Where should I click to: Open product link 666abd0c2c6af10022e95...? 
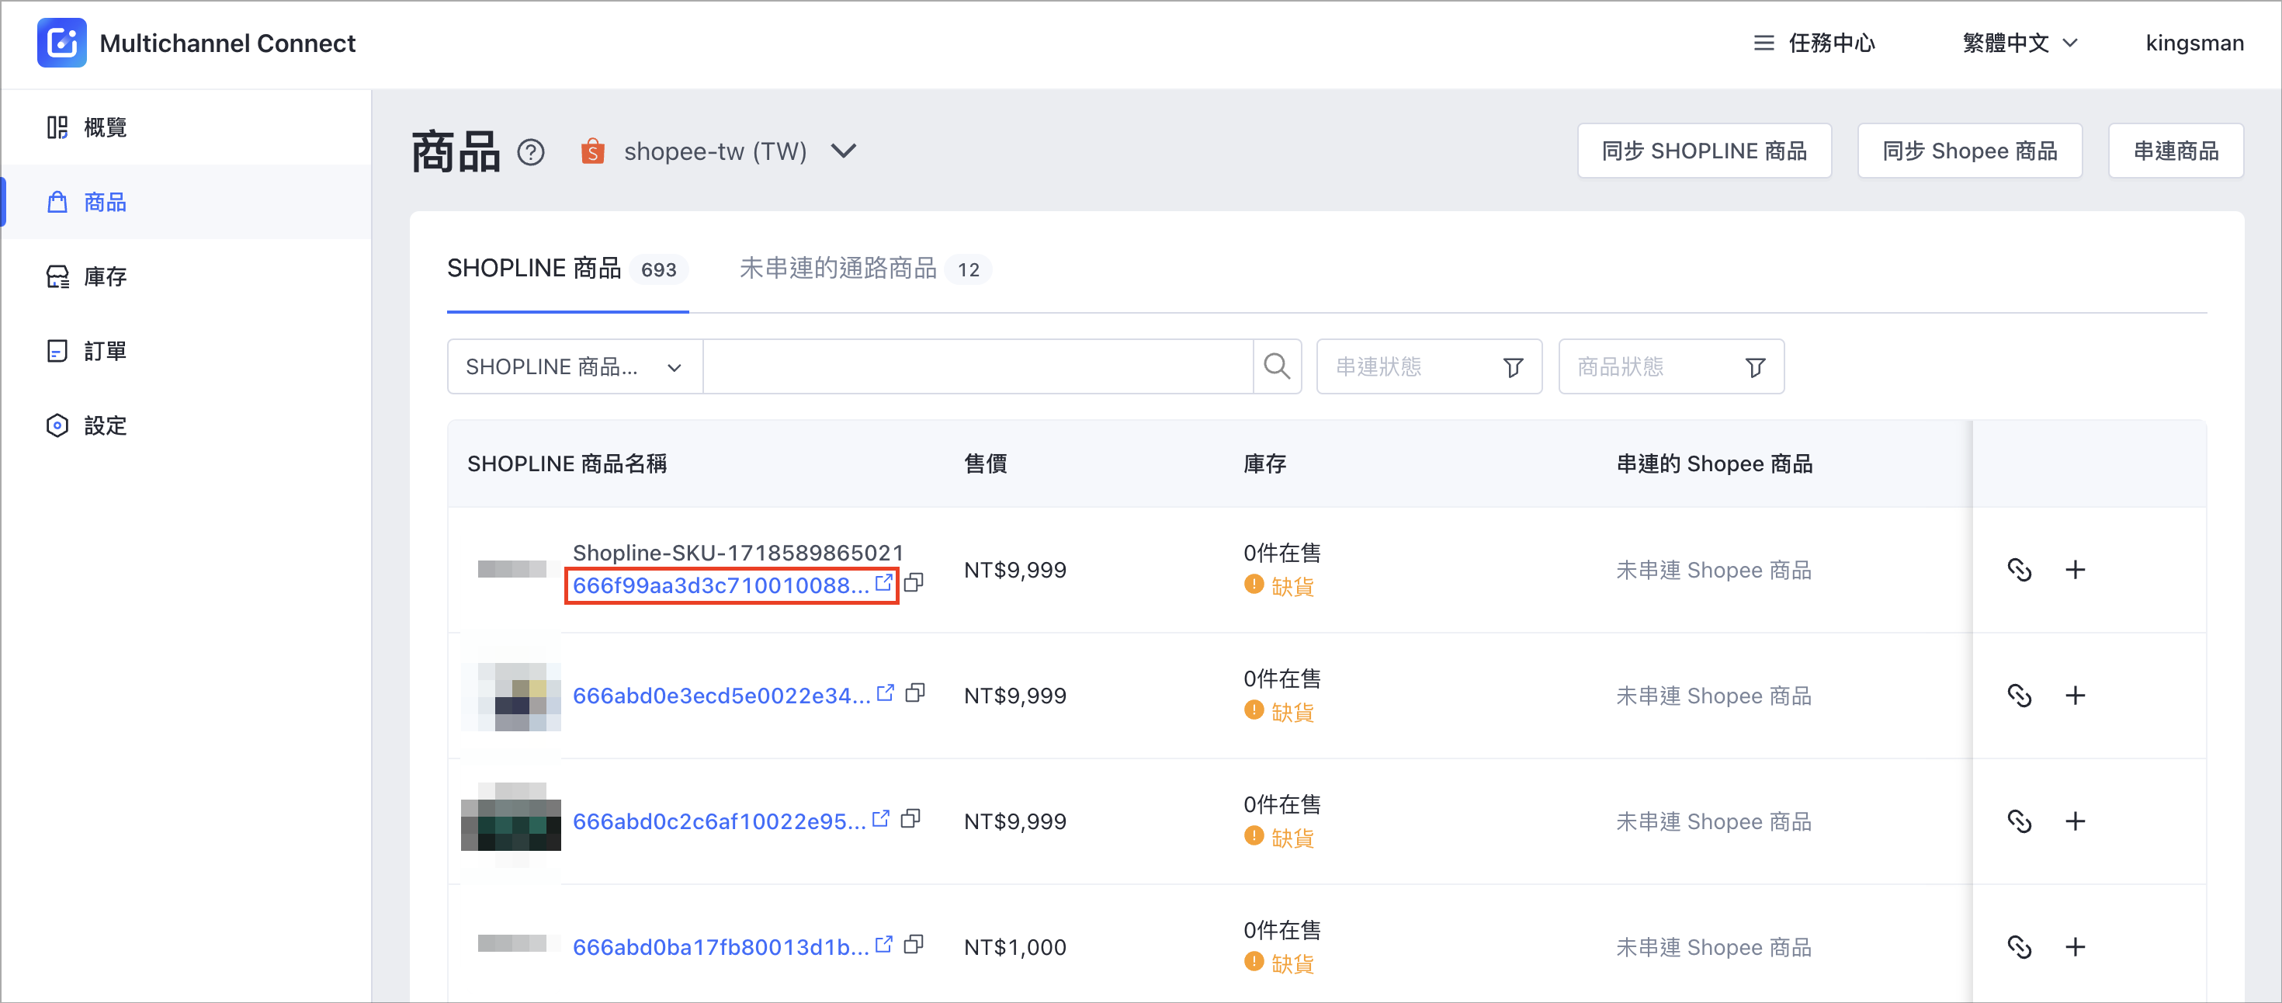pos(719,822)
